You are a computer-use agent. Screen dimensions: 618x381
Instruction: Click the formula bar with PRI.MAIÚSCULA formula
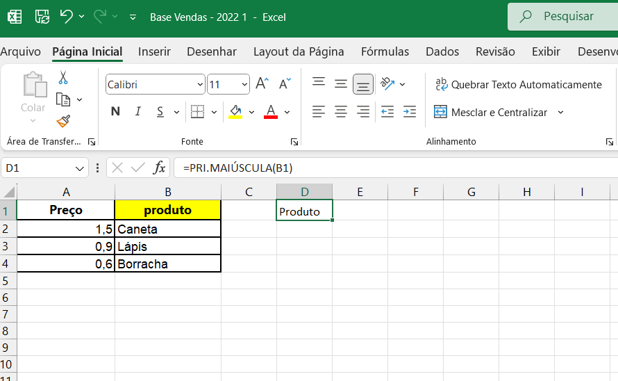396,168
